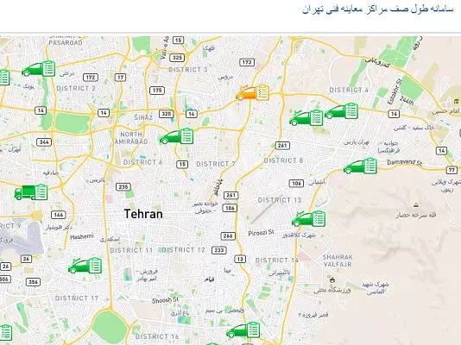The height and width of the screenshot is (345, 461).
Task: Click route 77 shield on Damavand St
Action: pyautogui.click(x=452, y=170)
